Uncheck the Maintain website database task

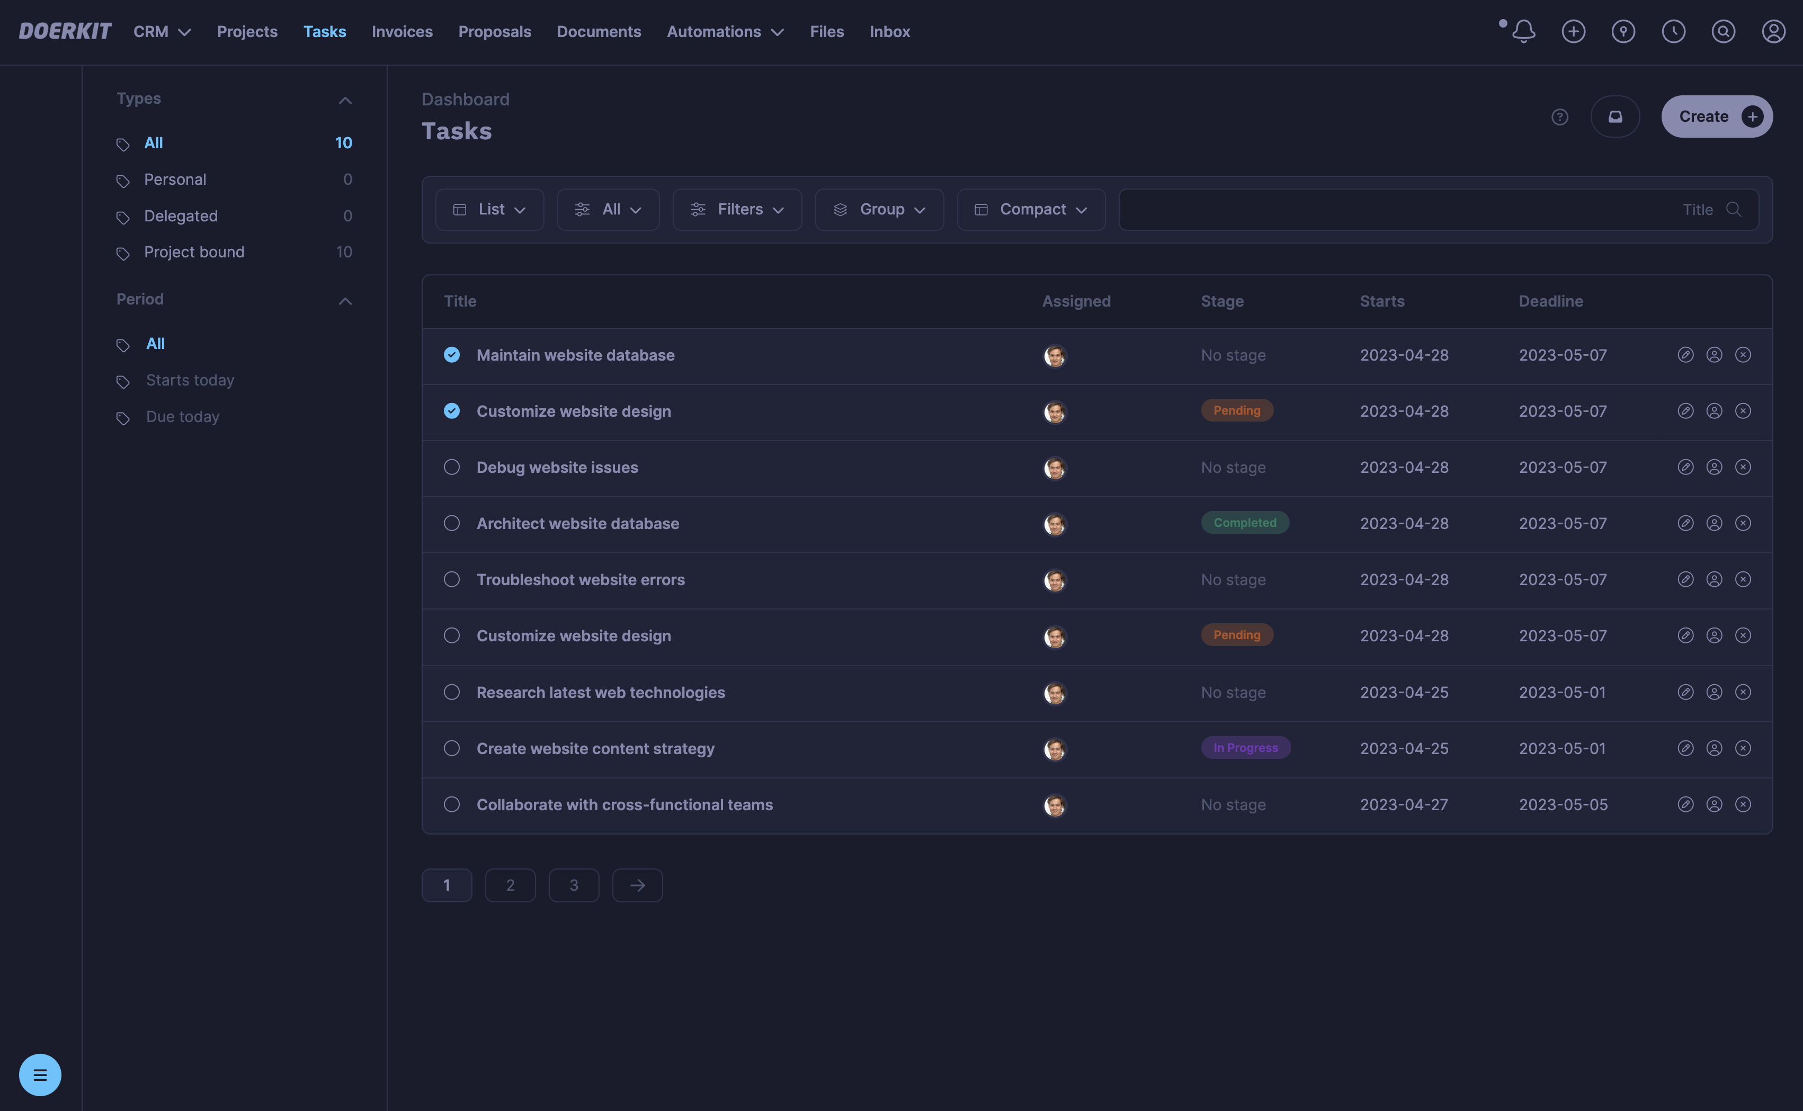[x=452, y=354]
